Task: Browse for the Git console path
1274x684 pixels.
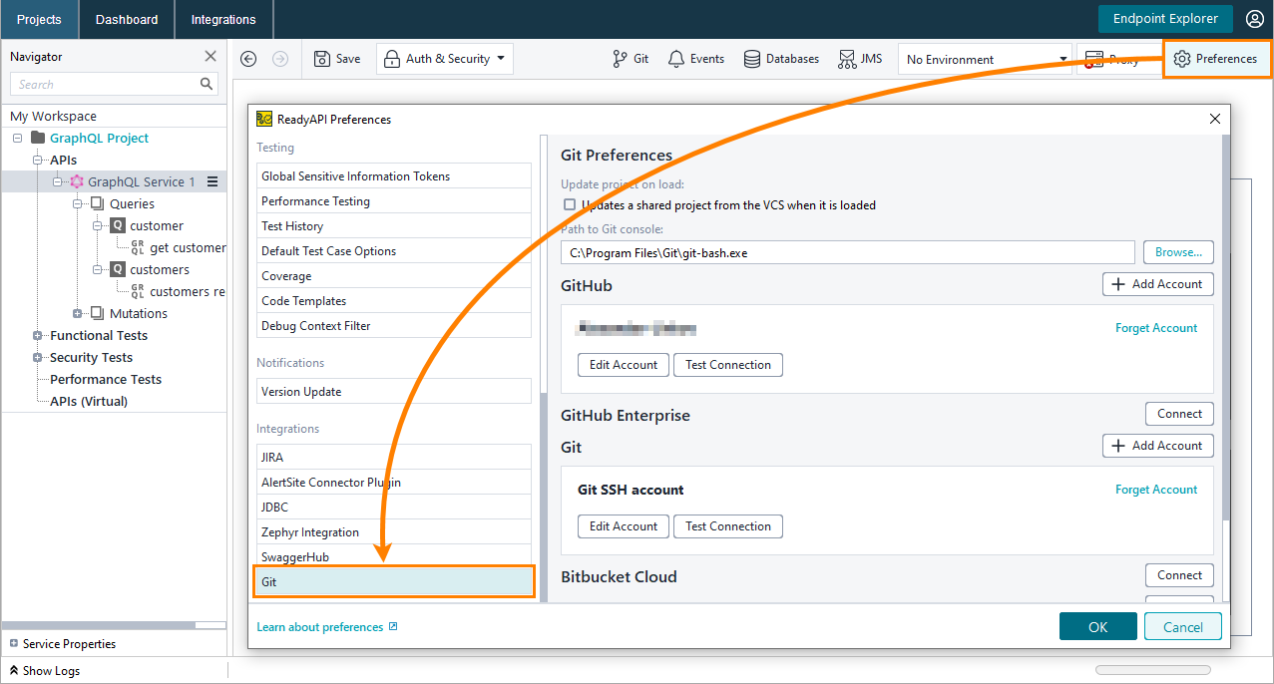Action: tap(1178, 251)
